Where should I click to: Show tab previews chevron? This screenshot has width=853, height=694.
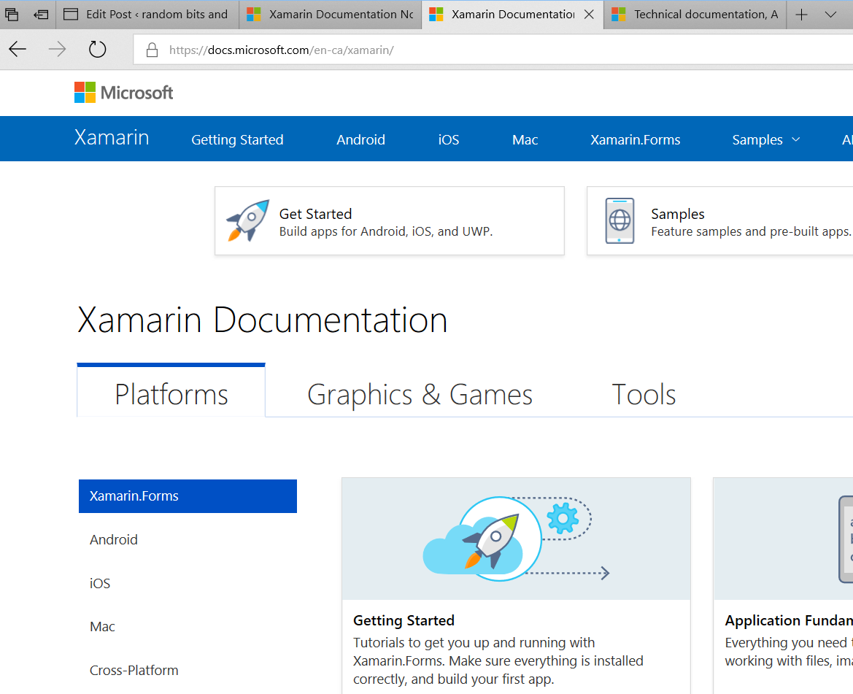830,15
